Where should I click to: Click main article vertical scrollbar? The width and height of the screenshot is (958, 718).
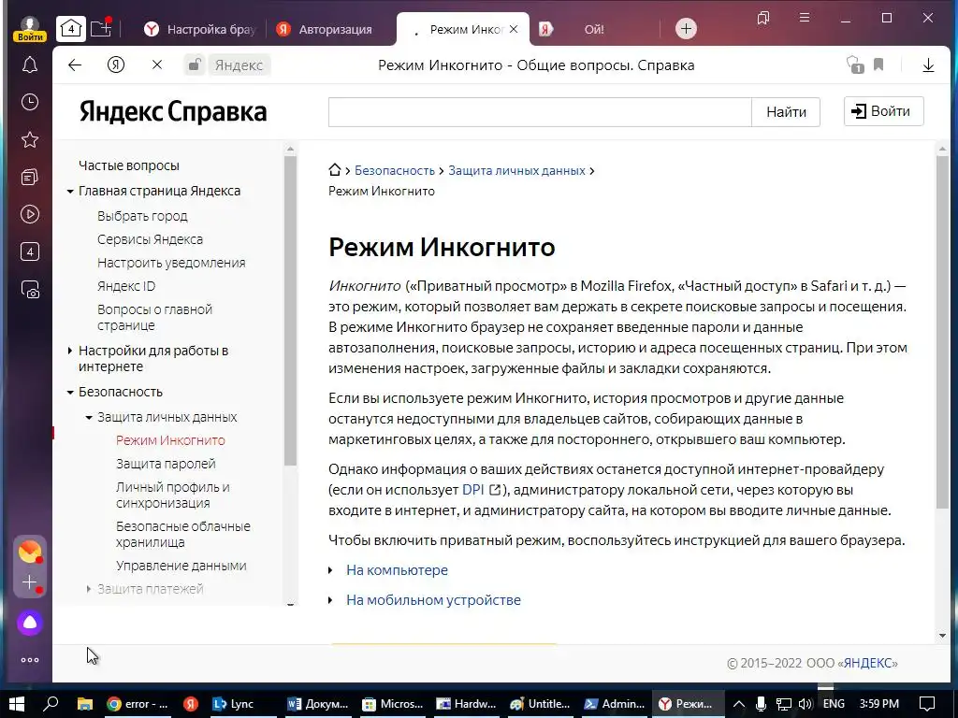[x=941, y=333]
